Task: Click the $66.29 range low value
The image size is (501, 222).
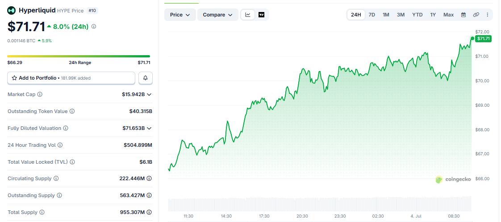Action: [15, 63]
